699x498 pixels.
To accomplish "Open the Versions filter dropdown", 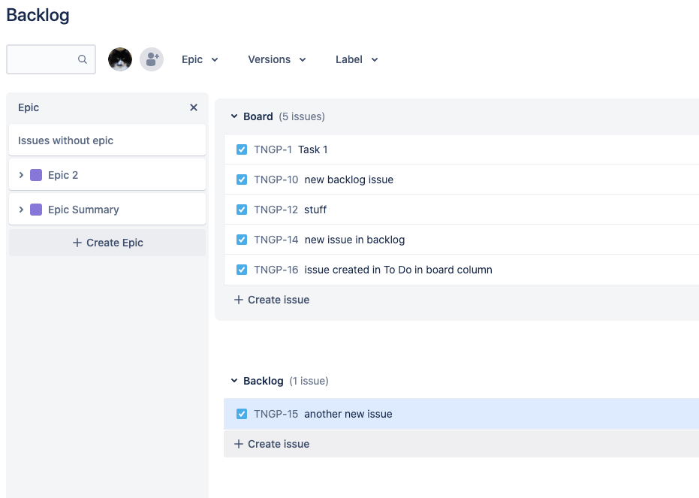I will coord(277,59).
